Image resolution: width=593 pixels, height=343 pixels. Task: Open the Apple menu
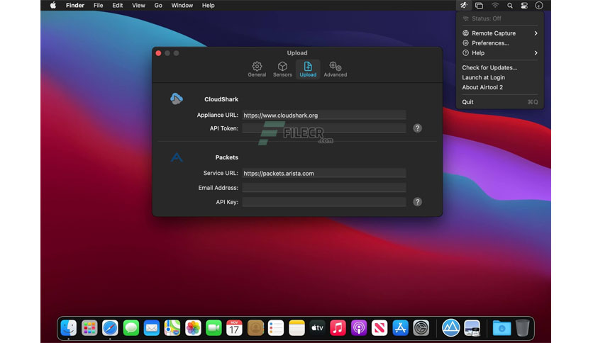(x=53, y=5)
